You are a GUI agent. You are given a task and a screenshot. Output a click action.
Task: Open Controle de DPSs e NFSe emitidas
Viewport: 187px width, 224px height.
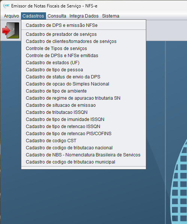coord(83,56)
